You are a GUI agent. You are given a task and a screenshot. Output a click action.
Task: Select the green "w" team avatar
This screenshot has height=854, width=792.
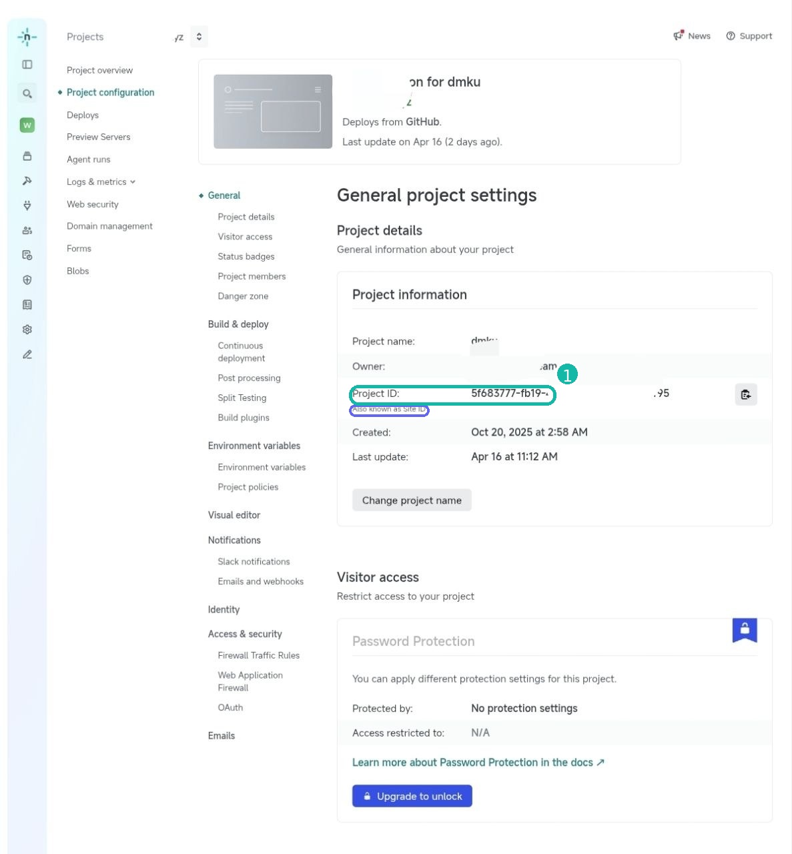[27, 125]
